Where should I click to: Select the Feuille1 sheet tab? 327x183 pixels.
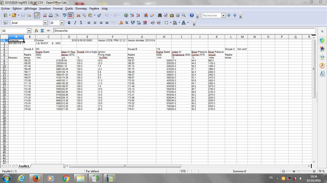(x=24, y=166)
